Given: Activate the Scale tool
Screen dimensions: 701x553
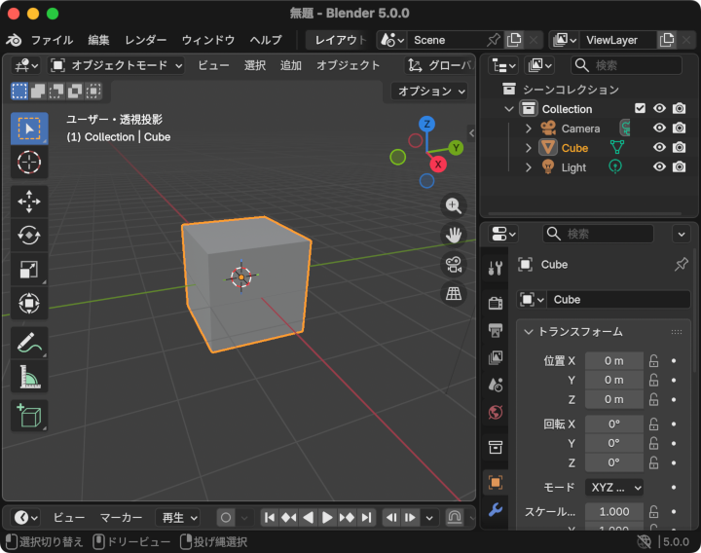Looking at the screenshot, I should click(29, 270).
